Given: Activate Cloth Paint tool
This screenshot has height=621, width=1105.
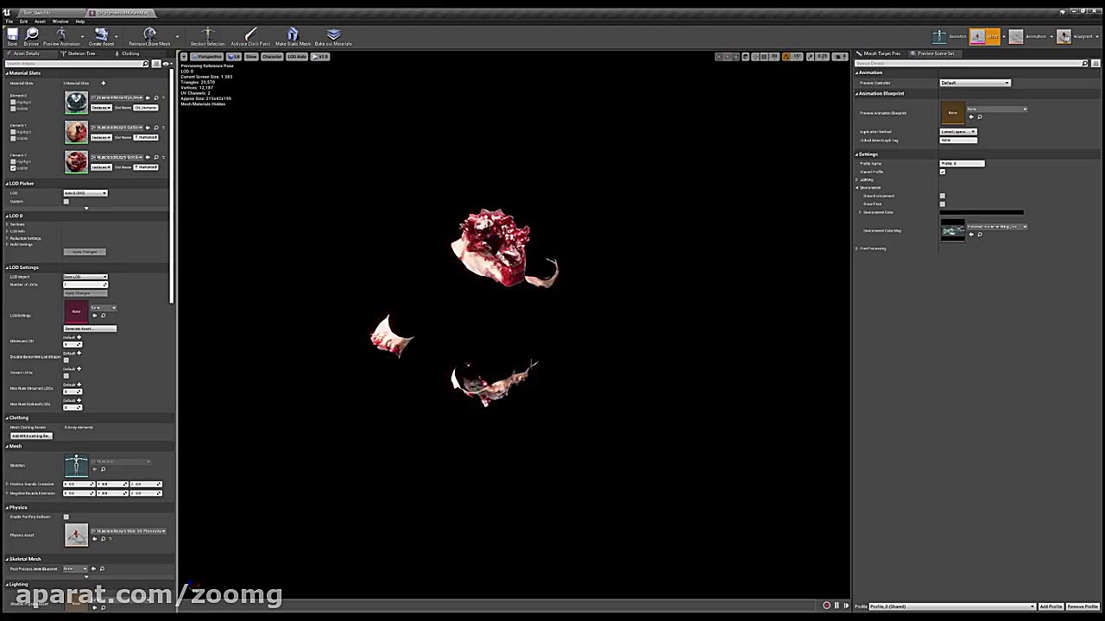Looking at the screenshot, I should [x=250, y=35].
